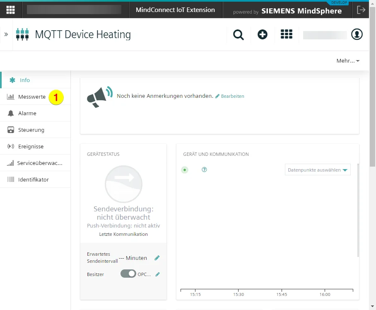Click the logout icon in header bar
The image size is (376, 310).
pos(361,10)
